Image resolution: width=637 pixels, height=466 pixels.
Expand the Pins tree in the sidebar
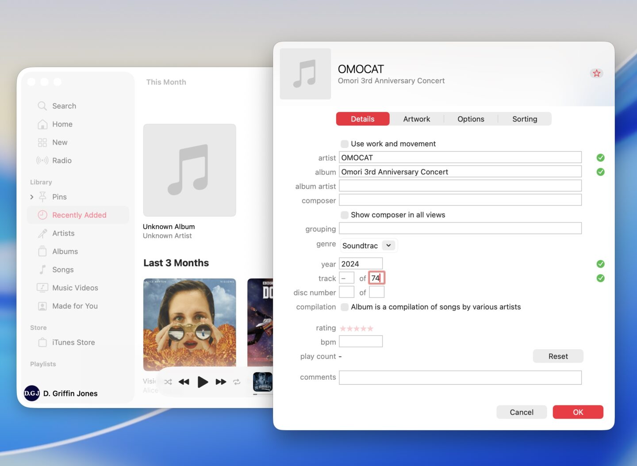point(31,197)
